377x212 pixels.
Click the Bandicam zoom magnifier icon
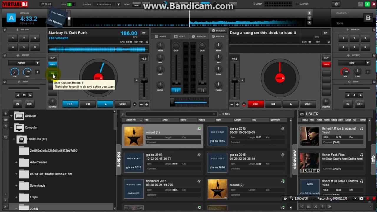[x=291, y=198]
